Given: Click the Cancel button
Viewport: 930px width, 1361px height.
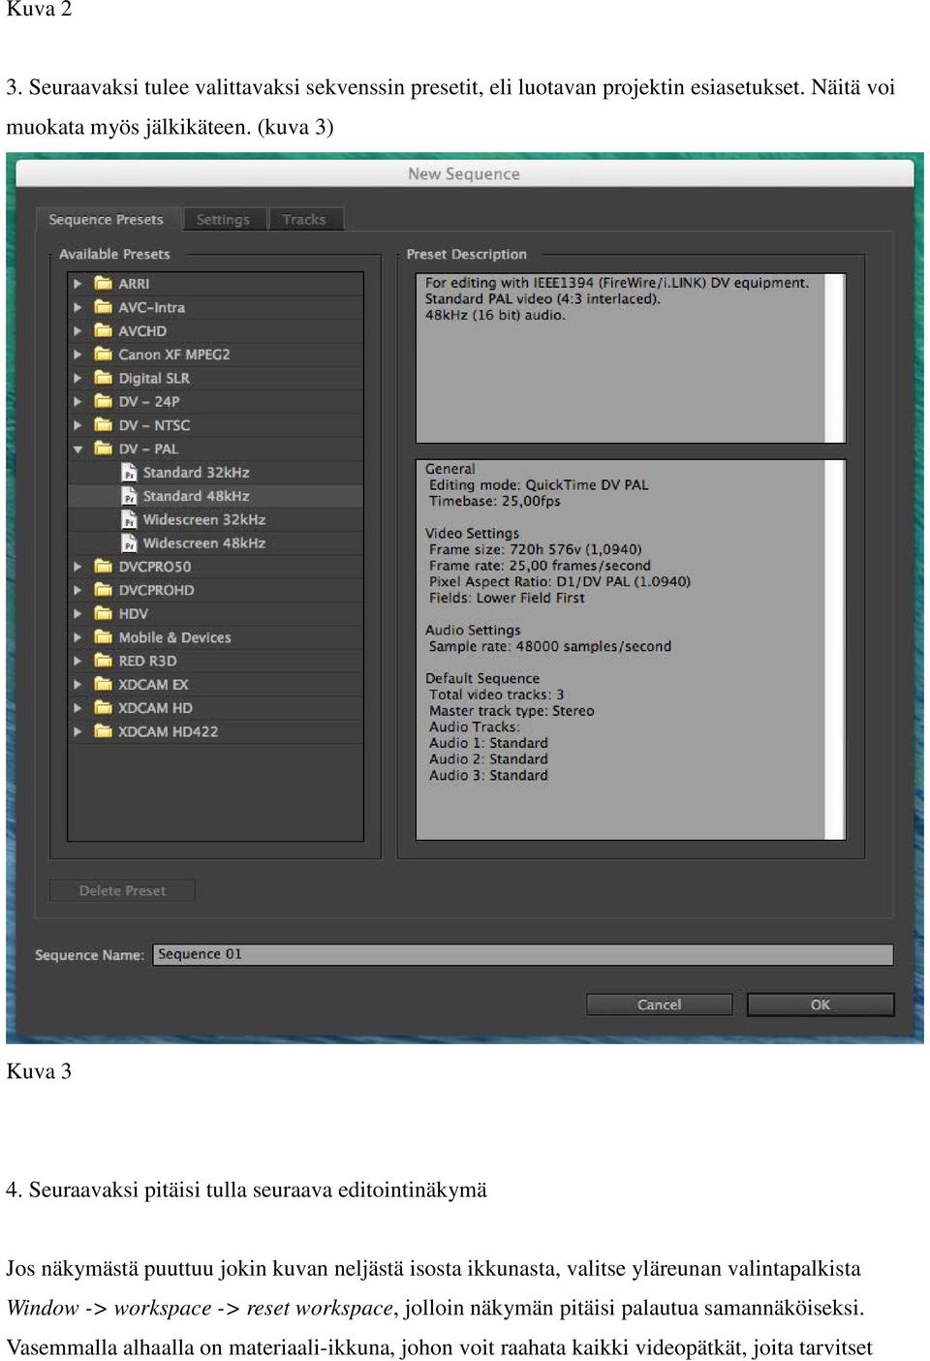Looking at the screenshot, I should [x=659, y=1005].
